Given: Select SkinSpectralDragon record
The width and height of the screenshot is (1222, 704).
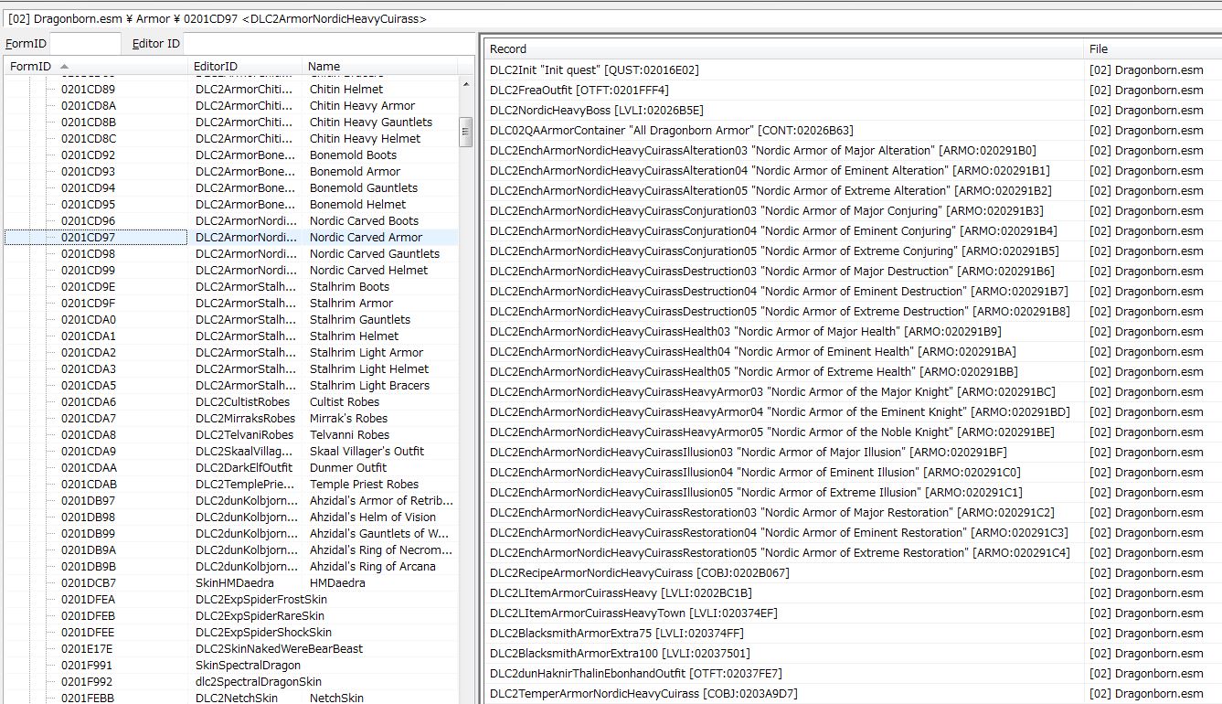Looking at the screenshot, I should (x=231, y=666).
